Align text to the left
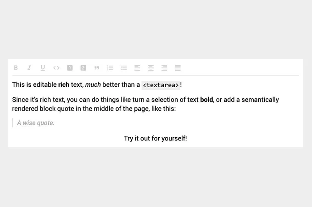 [137, 68]
